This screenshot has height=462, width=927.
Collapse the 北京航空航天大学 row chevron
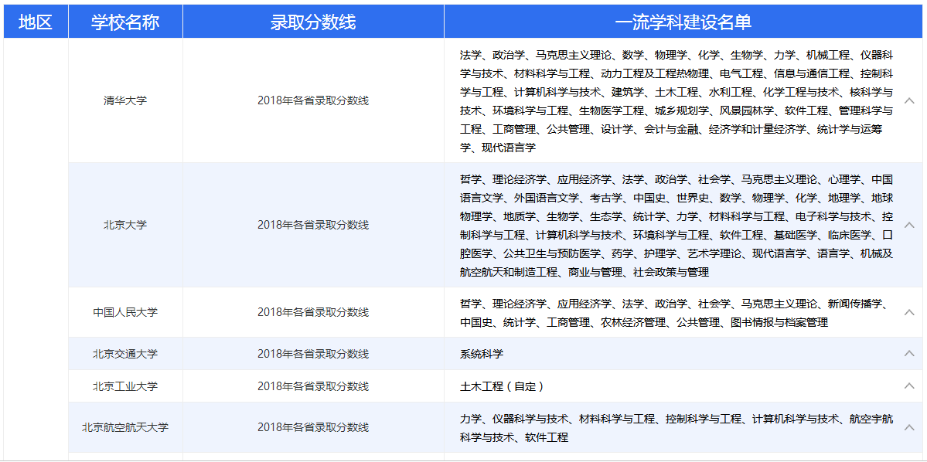(x=909, y=427)
